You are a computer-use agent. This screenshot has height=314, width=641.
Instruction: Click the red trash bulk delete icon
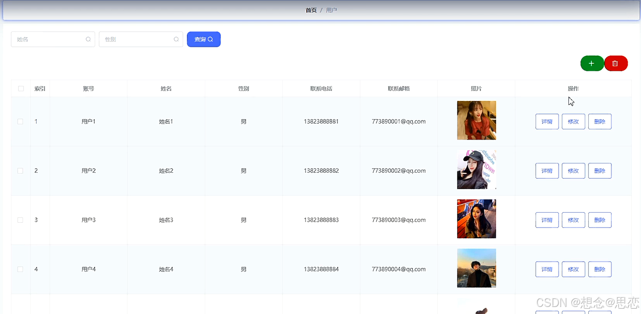click(615, 63)
